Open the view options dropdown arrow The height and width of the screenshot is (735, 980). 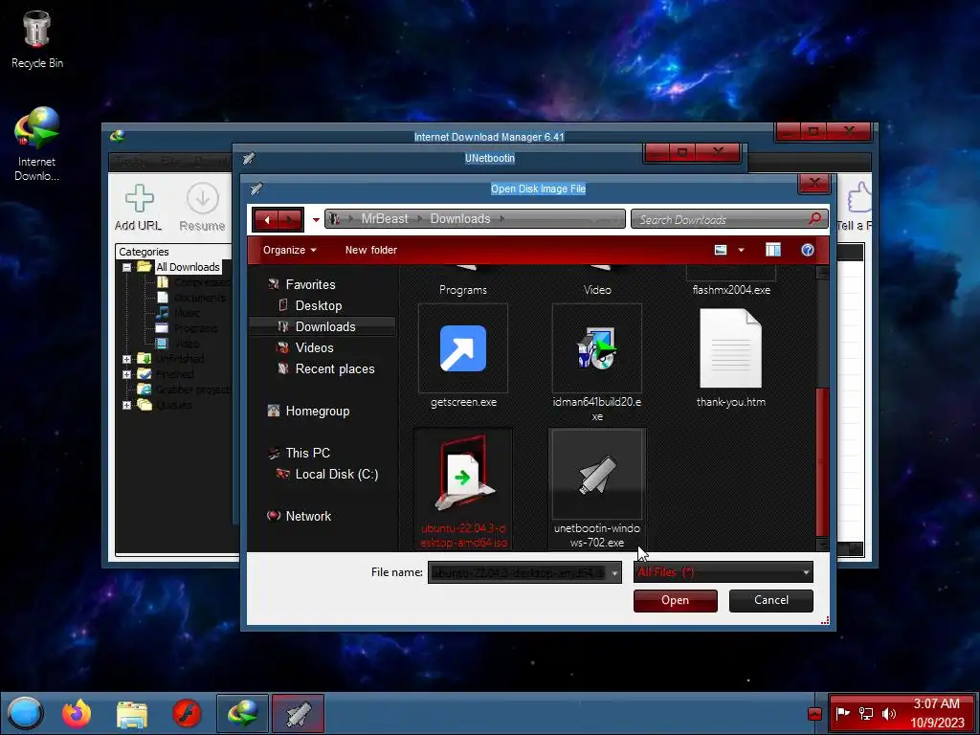[x=742, y=250]
